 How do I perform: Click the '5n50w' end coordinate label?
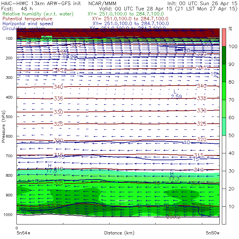tap(213, 233)
